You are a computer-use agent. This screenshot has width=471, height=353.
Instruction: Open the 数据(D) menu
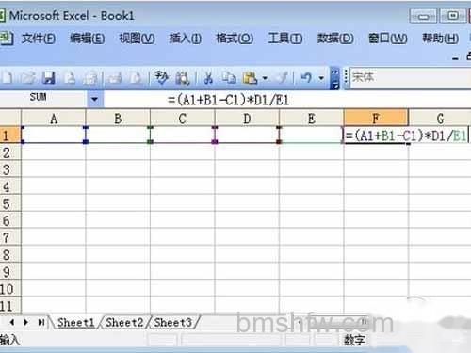coord(335,39)
